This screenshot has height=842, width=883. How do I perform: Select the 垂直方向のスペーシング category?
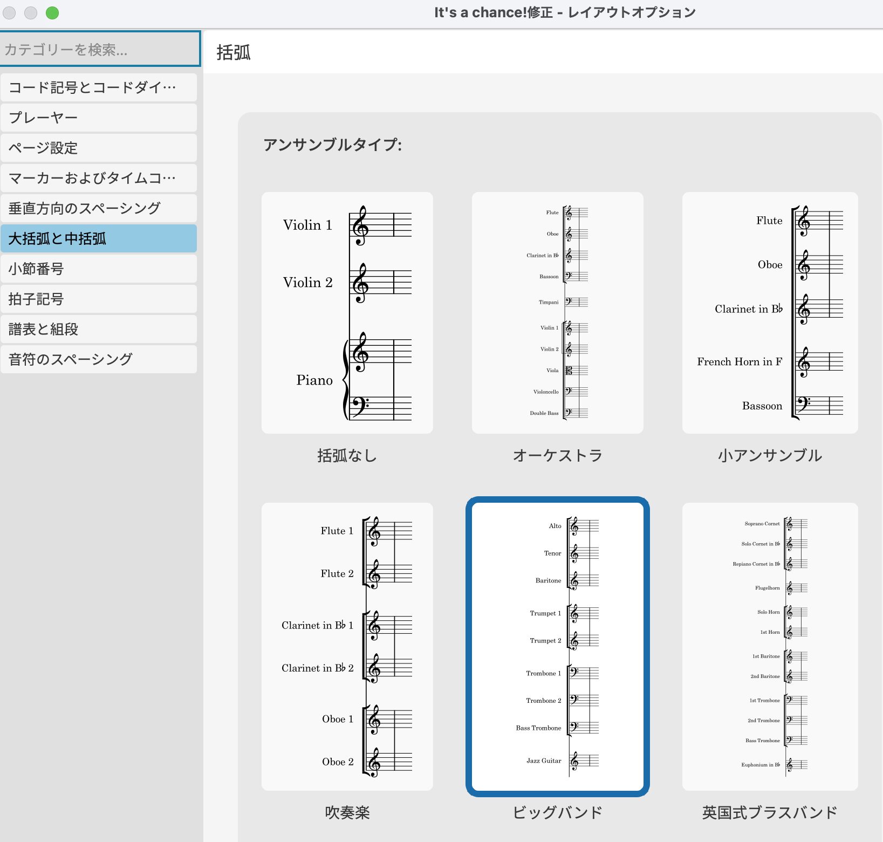pyautogui.click(x=99, y=208)
